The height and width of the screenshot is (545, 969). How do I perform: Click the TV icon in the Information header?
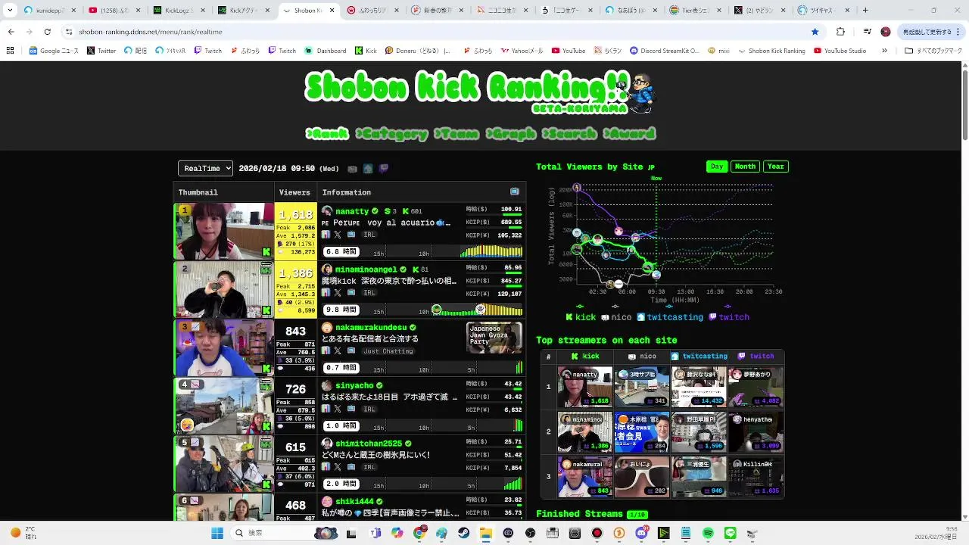515,192
